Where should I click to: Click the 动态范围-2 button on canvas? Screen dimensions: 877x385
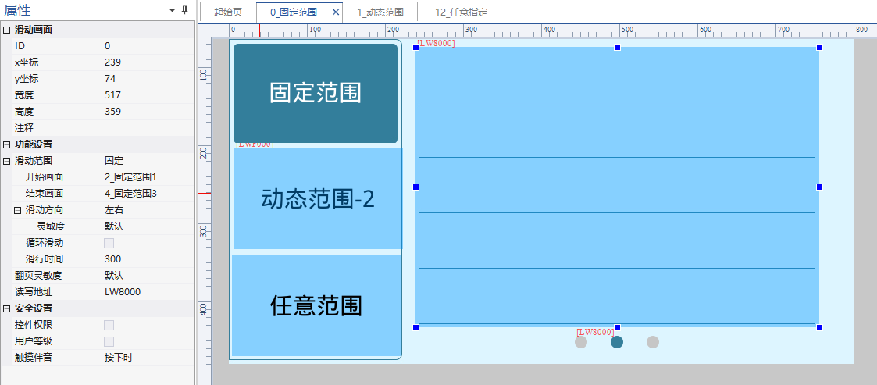[x=318, y=199]
